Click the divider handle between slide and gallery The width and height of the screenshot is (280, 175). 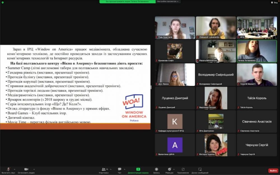(151, 87)
